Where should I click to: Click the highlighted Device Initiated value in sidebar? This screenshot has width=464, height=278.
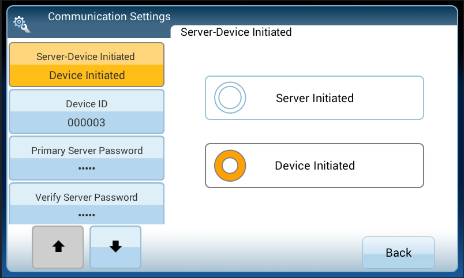point(87,76)
